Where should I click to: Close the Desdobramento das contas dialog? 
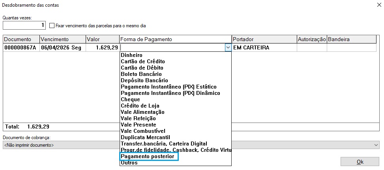(374, 6)
